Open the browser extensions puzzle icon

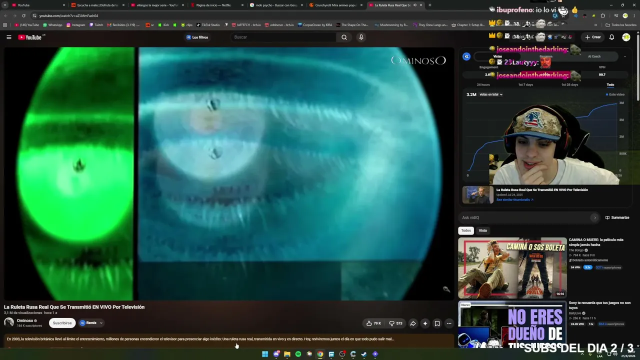point(602,15)
